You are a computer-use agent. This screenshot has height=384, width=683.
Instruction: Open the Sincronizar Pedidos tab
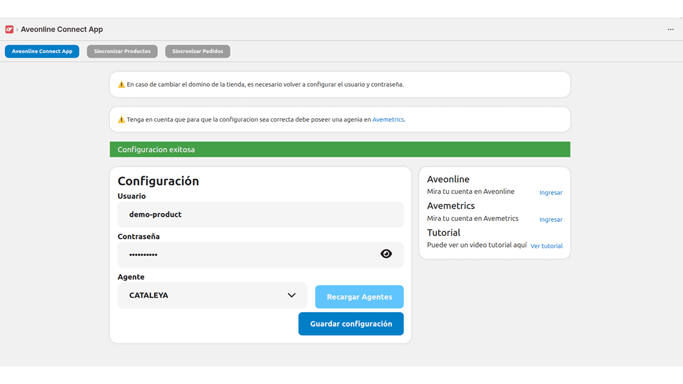click(x=197, y=51)
